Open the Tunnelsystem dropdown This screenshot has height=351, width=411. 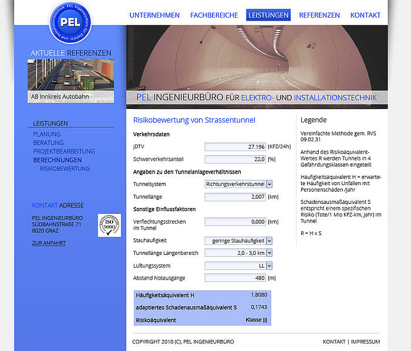pyautogui.click(x=238, y=184)
